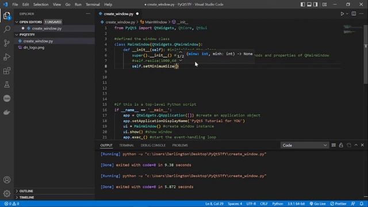Run the Python file with play button
This screenshot has height=207, width=368.
click(x=342, y=14)
